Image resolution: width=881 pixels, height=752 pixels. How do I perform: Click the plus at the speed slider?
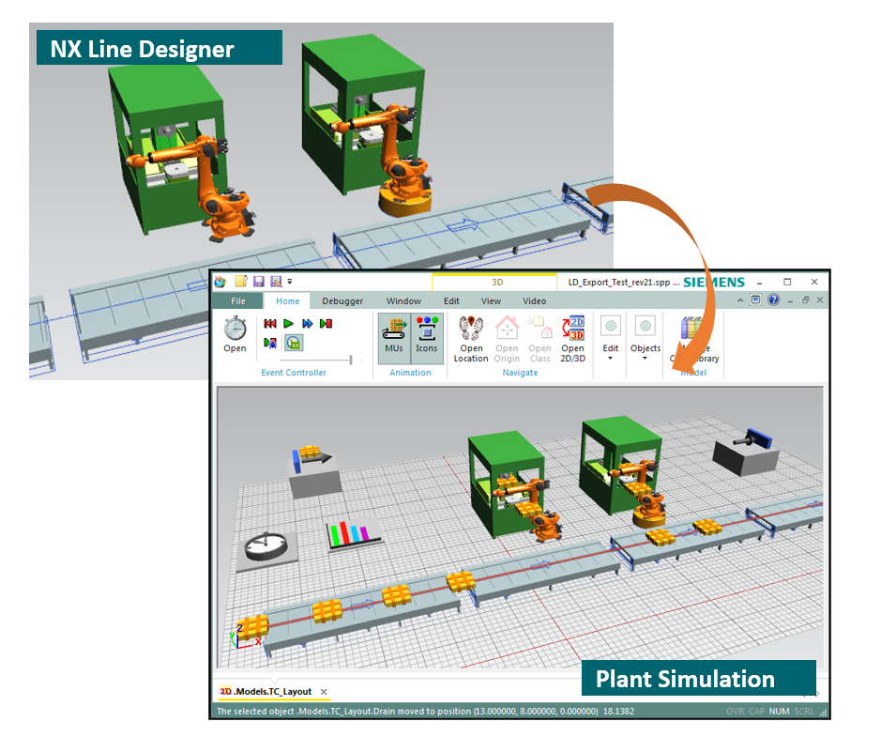362,360
